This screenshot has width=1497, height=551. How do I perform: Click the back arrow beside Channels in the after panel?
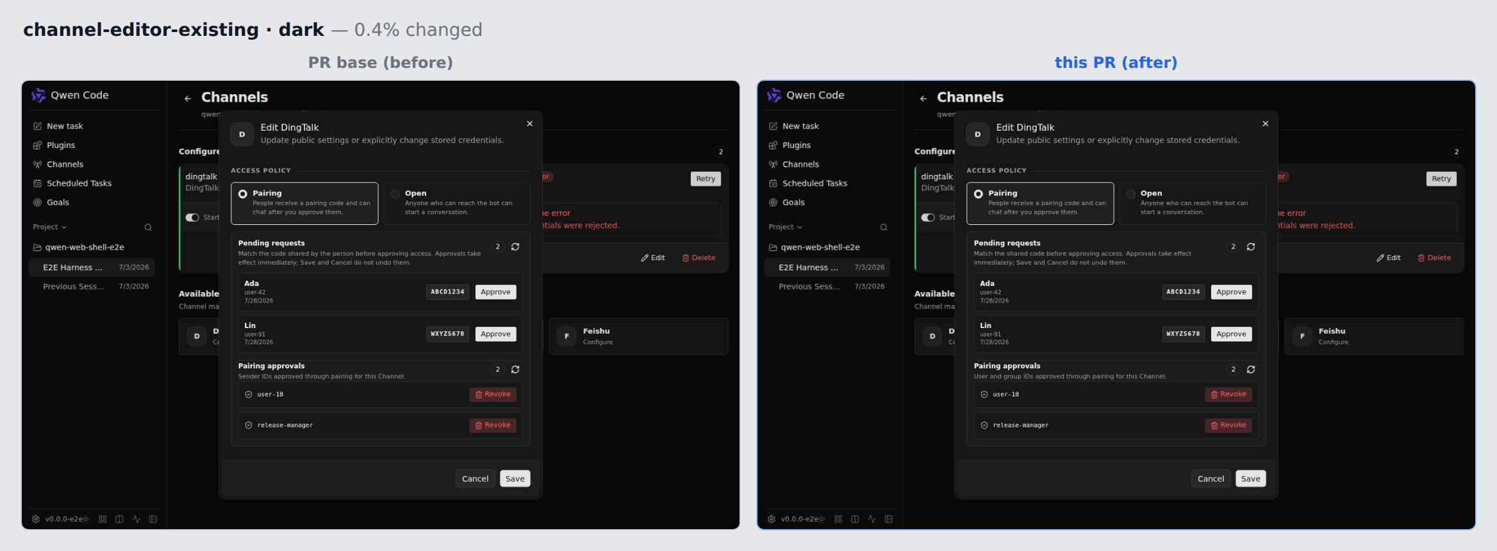click(x=923, y=99)
